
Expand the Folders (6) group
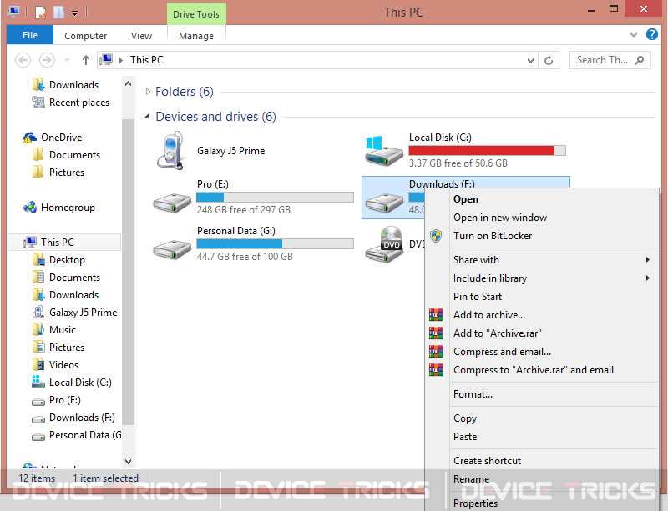148,92
